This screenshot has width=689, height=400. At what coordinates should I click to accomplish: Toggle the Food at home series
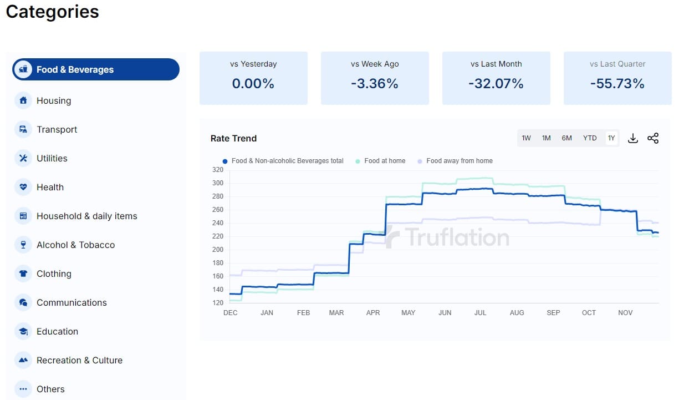tap(381, 161)
